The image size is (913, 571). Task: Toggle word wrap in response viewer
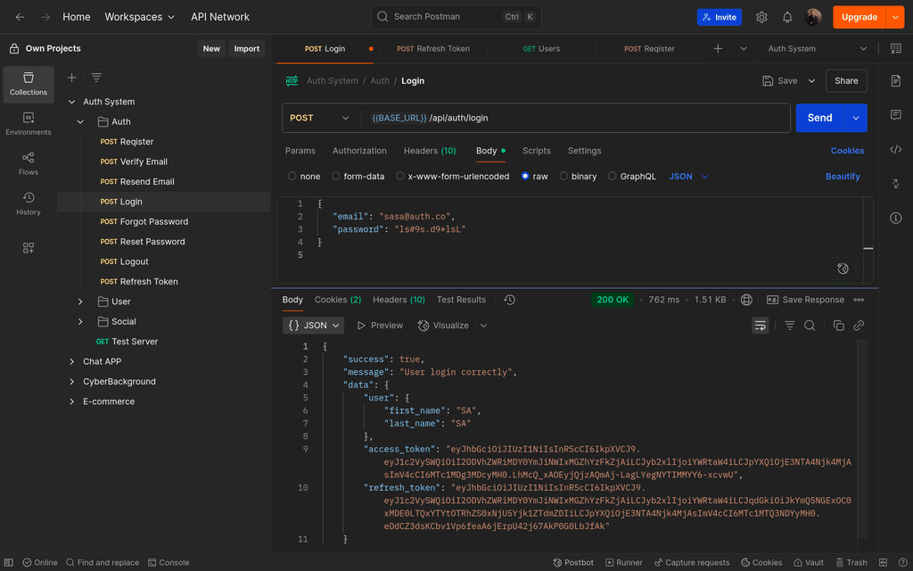(761, 326)
